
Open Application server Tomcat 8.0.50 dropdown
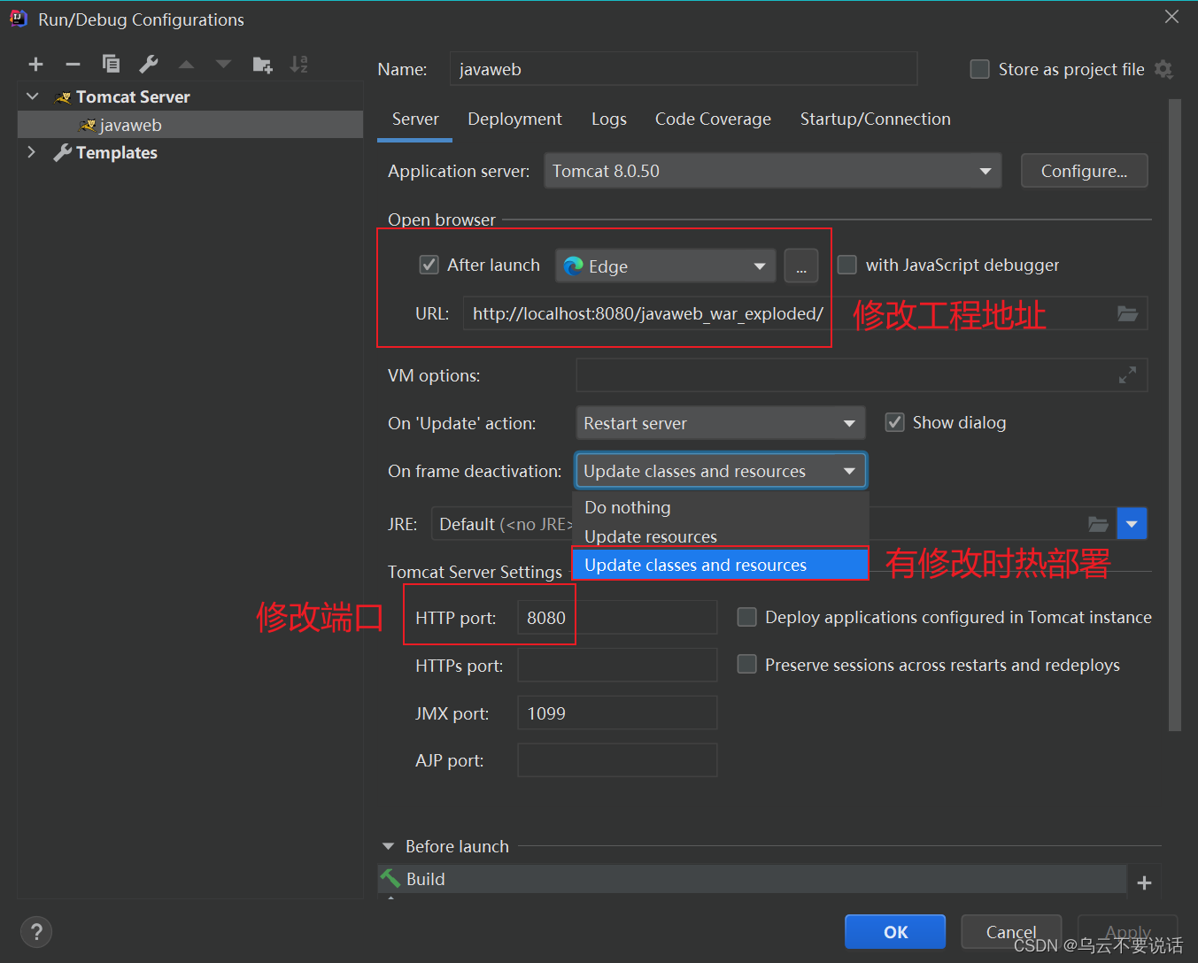[x=772, y=171]
